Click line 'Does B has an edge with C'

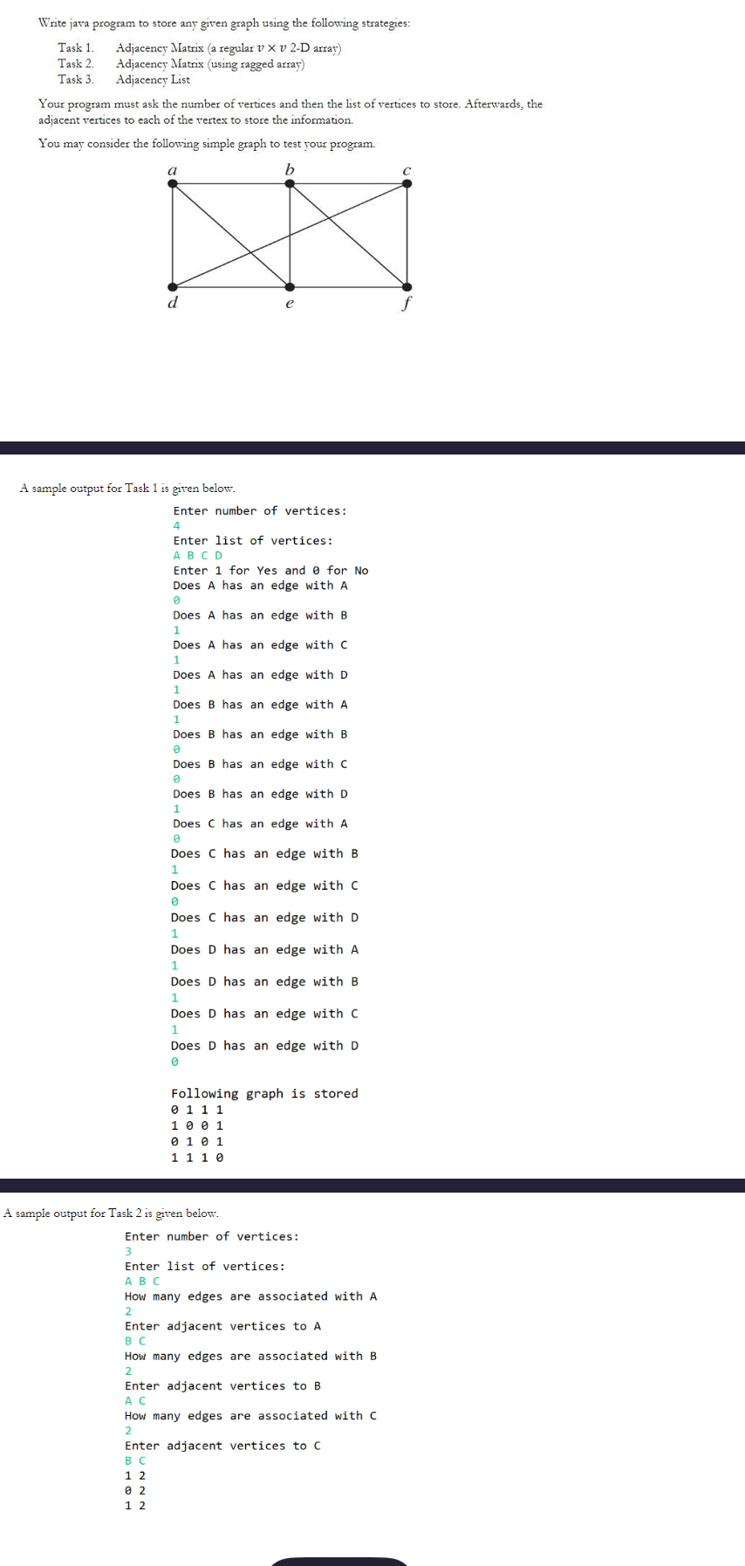260,763
